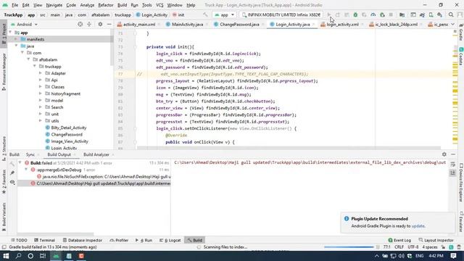The image size is (464, 261).
Task: Click the Stop app square icon
Action: tap(391, 14)
